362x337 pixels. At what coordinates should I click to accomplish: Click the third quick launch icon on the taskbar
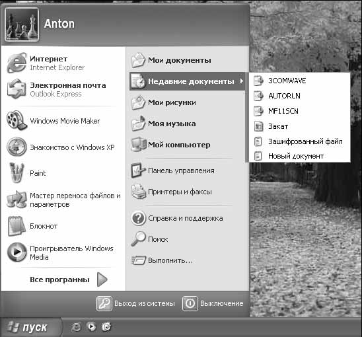[x=106, y=327]
